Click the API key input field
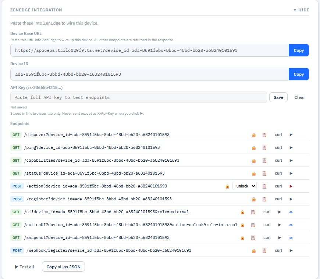This screenshot has height=279, width=320. (139, 97)
